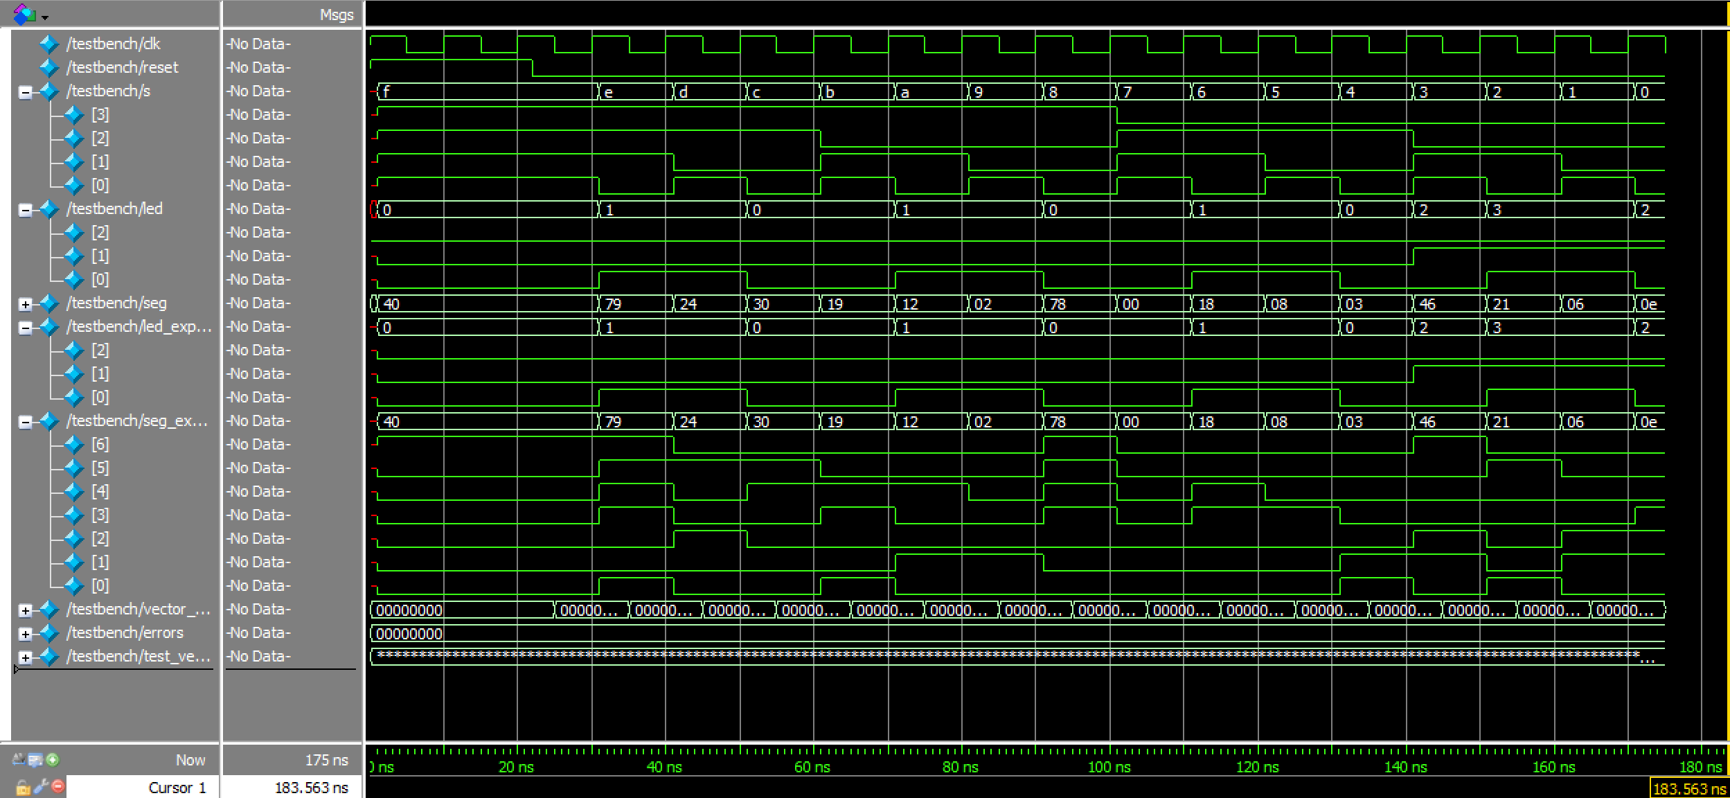Viewport: 1730px width, 798px height.
Task: Expand the /testbench/seg bus
Action: [x=25, y=304]
